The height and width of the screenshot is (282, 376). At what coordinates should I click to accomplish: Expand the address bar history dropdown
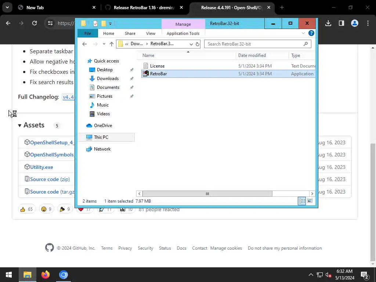pyautogui.click(x=191, y=44)
